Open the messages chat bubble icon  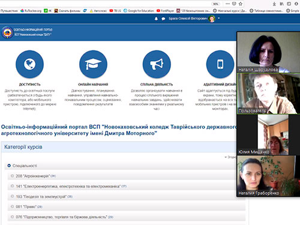point(163,19)
